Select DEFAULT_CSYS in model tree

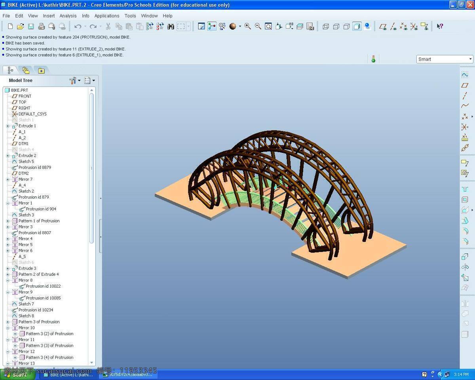pos(32,114)
